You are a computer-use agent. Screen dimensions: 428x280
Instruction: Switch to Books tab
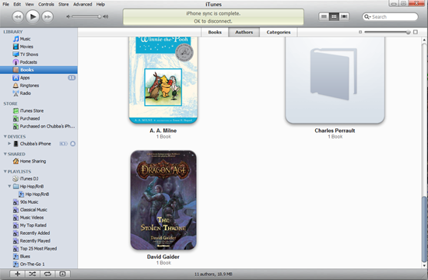215,32
